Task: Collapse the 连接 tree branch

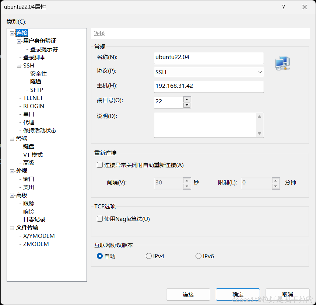Action: 13,33
